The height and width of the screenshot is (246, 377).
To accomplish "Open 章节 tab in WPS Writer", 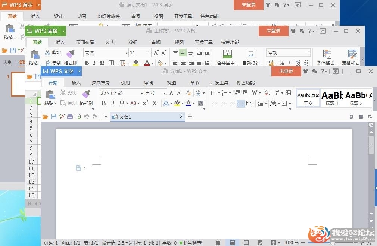I will pyautogui.click(x=194, y=83).
